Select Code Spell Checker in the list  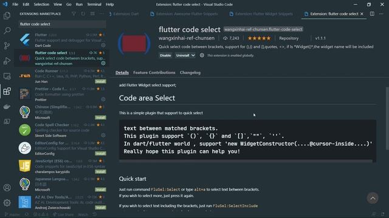(x=62, y=130)
